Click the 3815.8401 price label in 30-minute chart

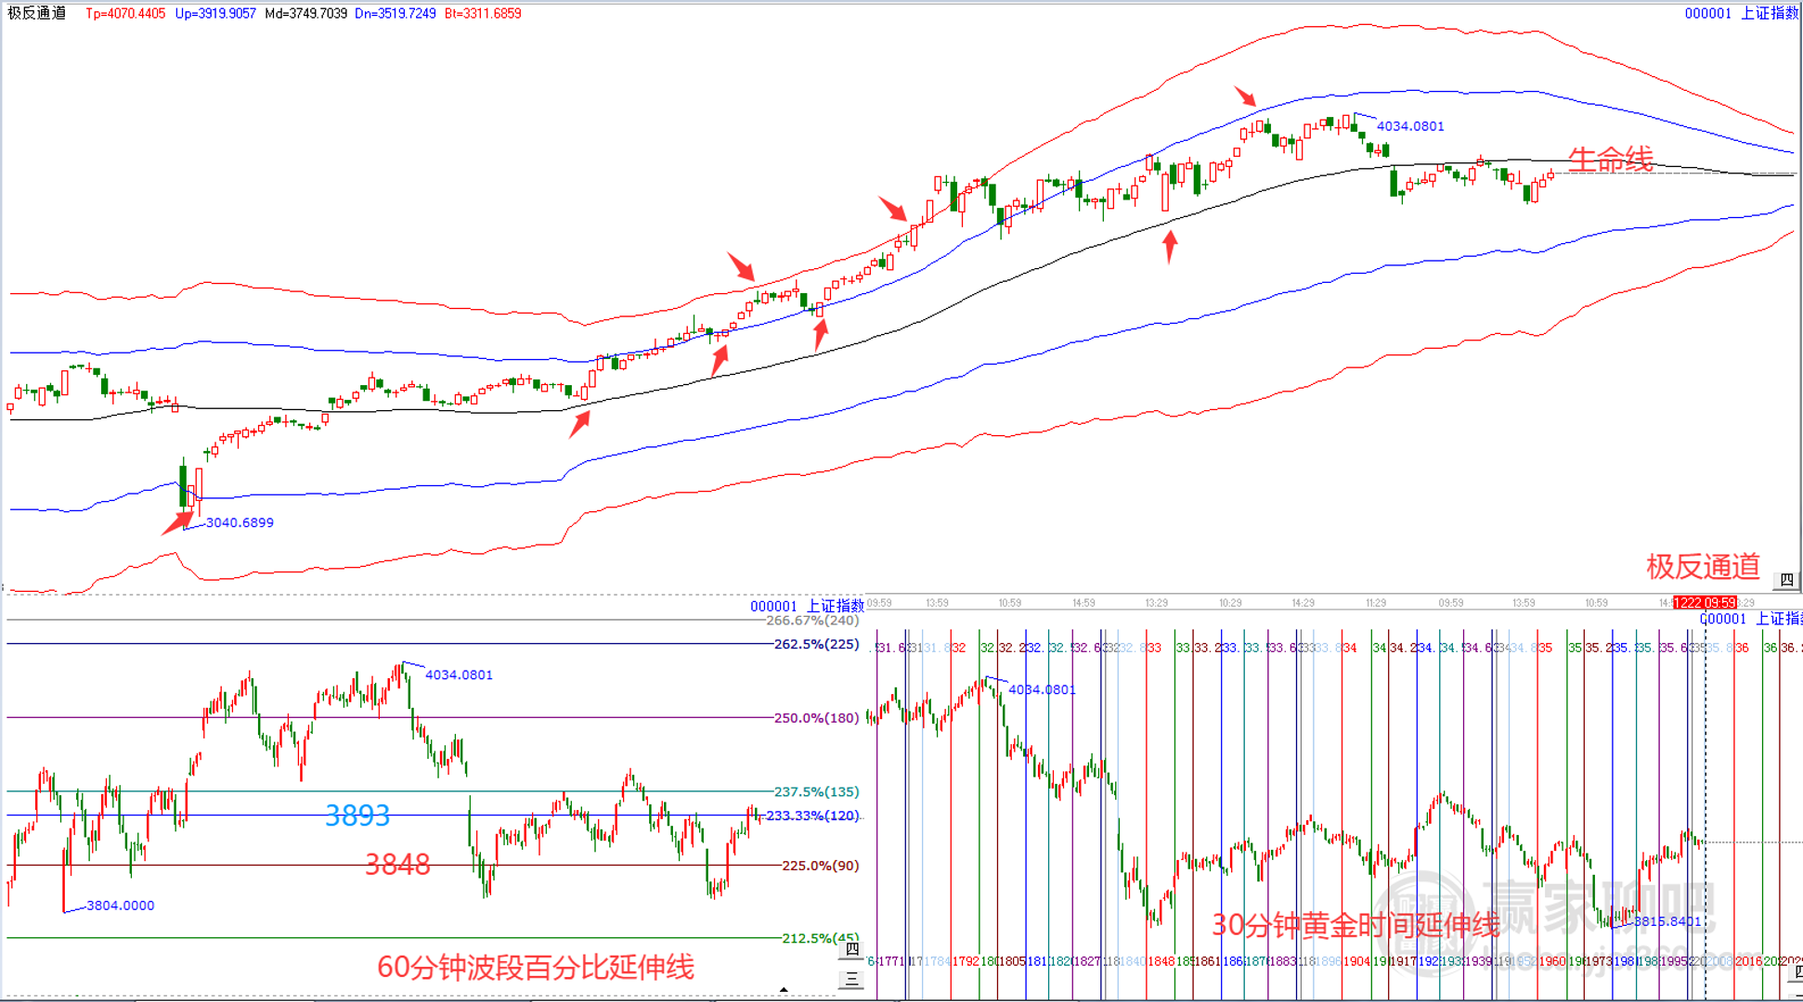tap(1667, 921)
